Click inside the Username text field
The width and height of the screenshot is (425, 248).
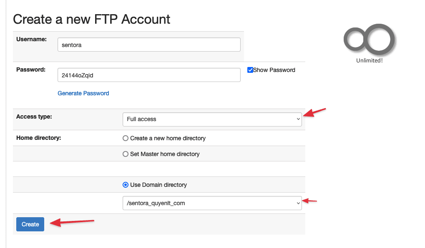(x=148, y=44)
